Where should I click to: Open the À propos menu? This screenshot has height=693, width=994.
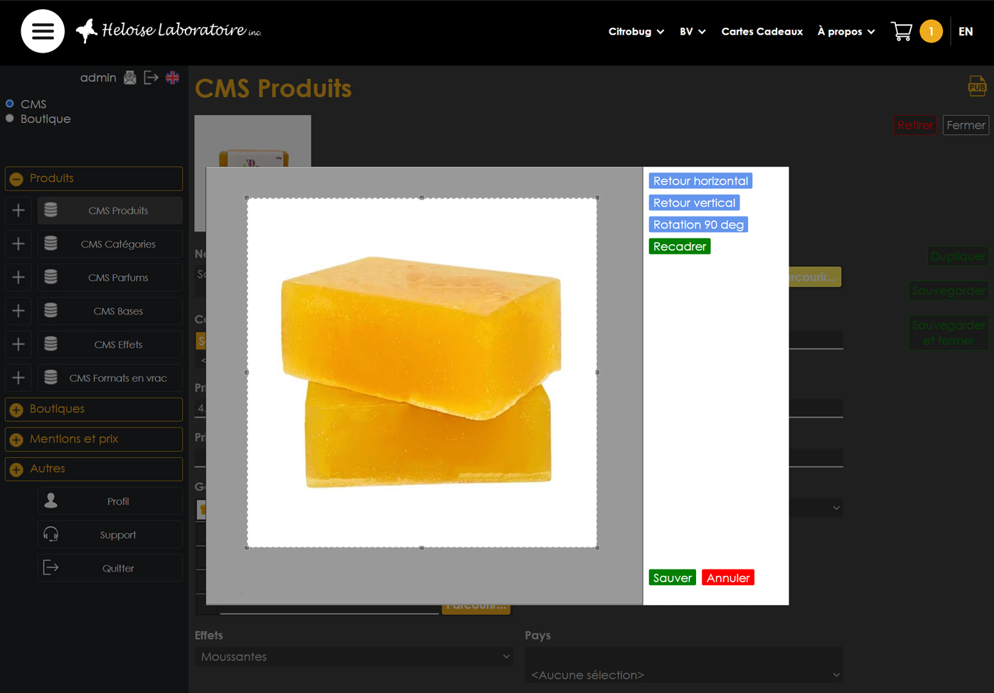tap(845, 31)
